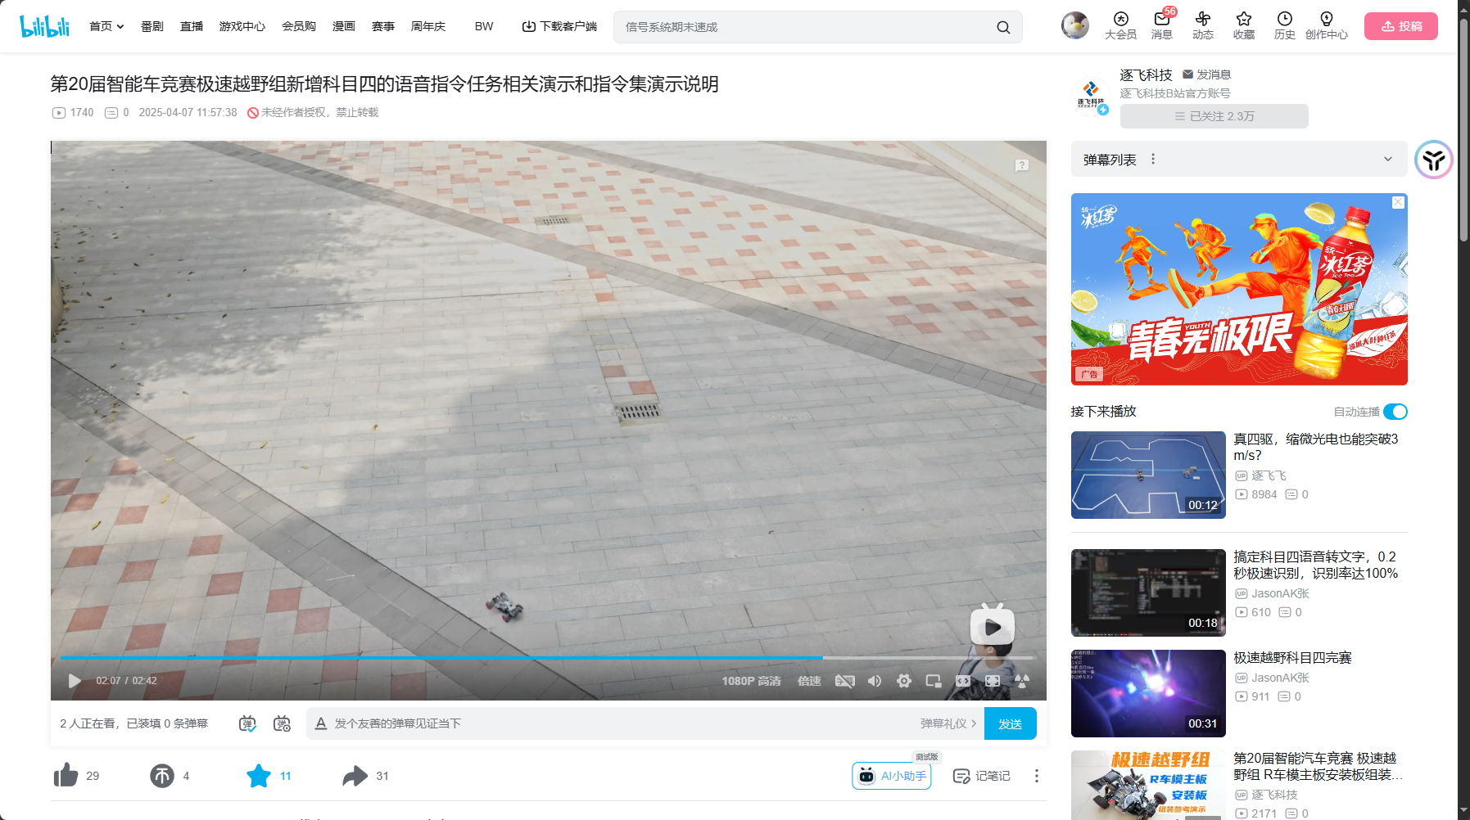Open BW in top navigation

point(484,26)
